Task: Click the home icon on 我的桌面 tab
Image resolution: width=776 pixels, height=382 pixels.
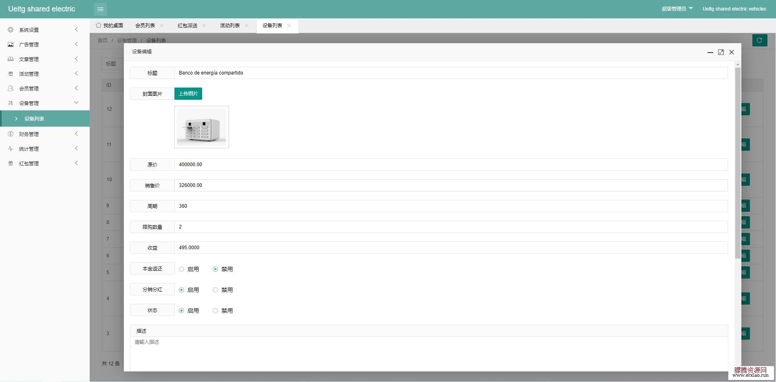Action: (x=99, y=25)
